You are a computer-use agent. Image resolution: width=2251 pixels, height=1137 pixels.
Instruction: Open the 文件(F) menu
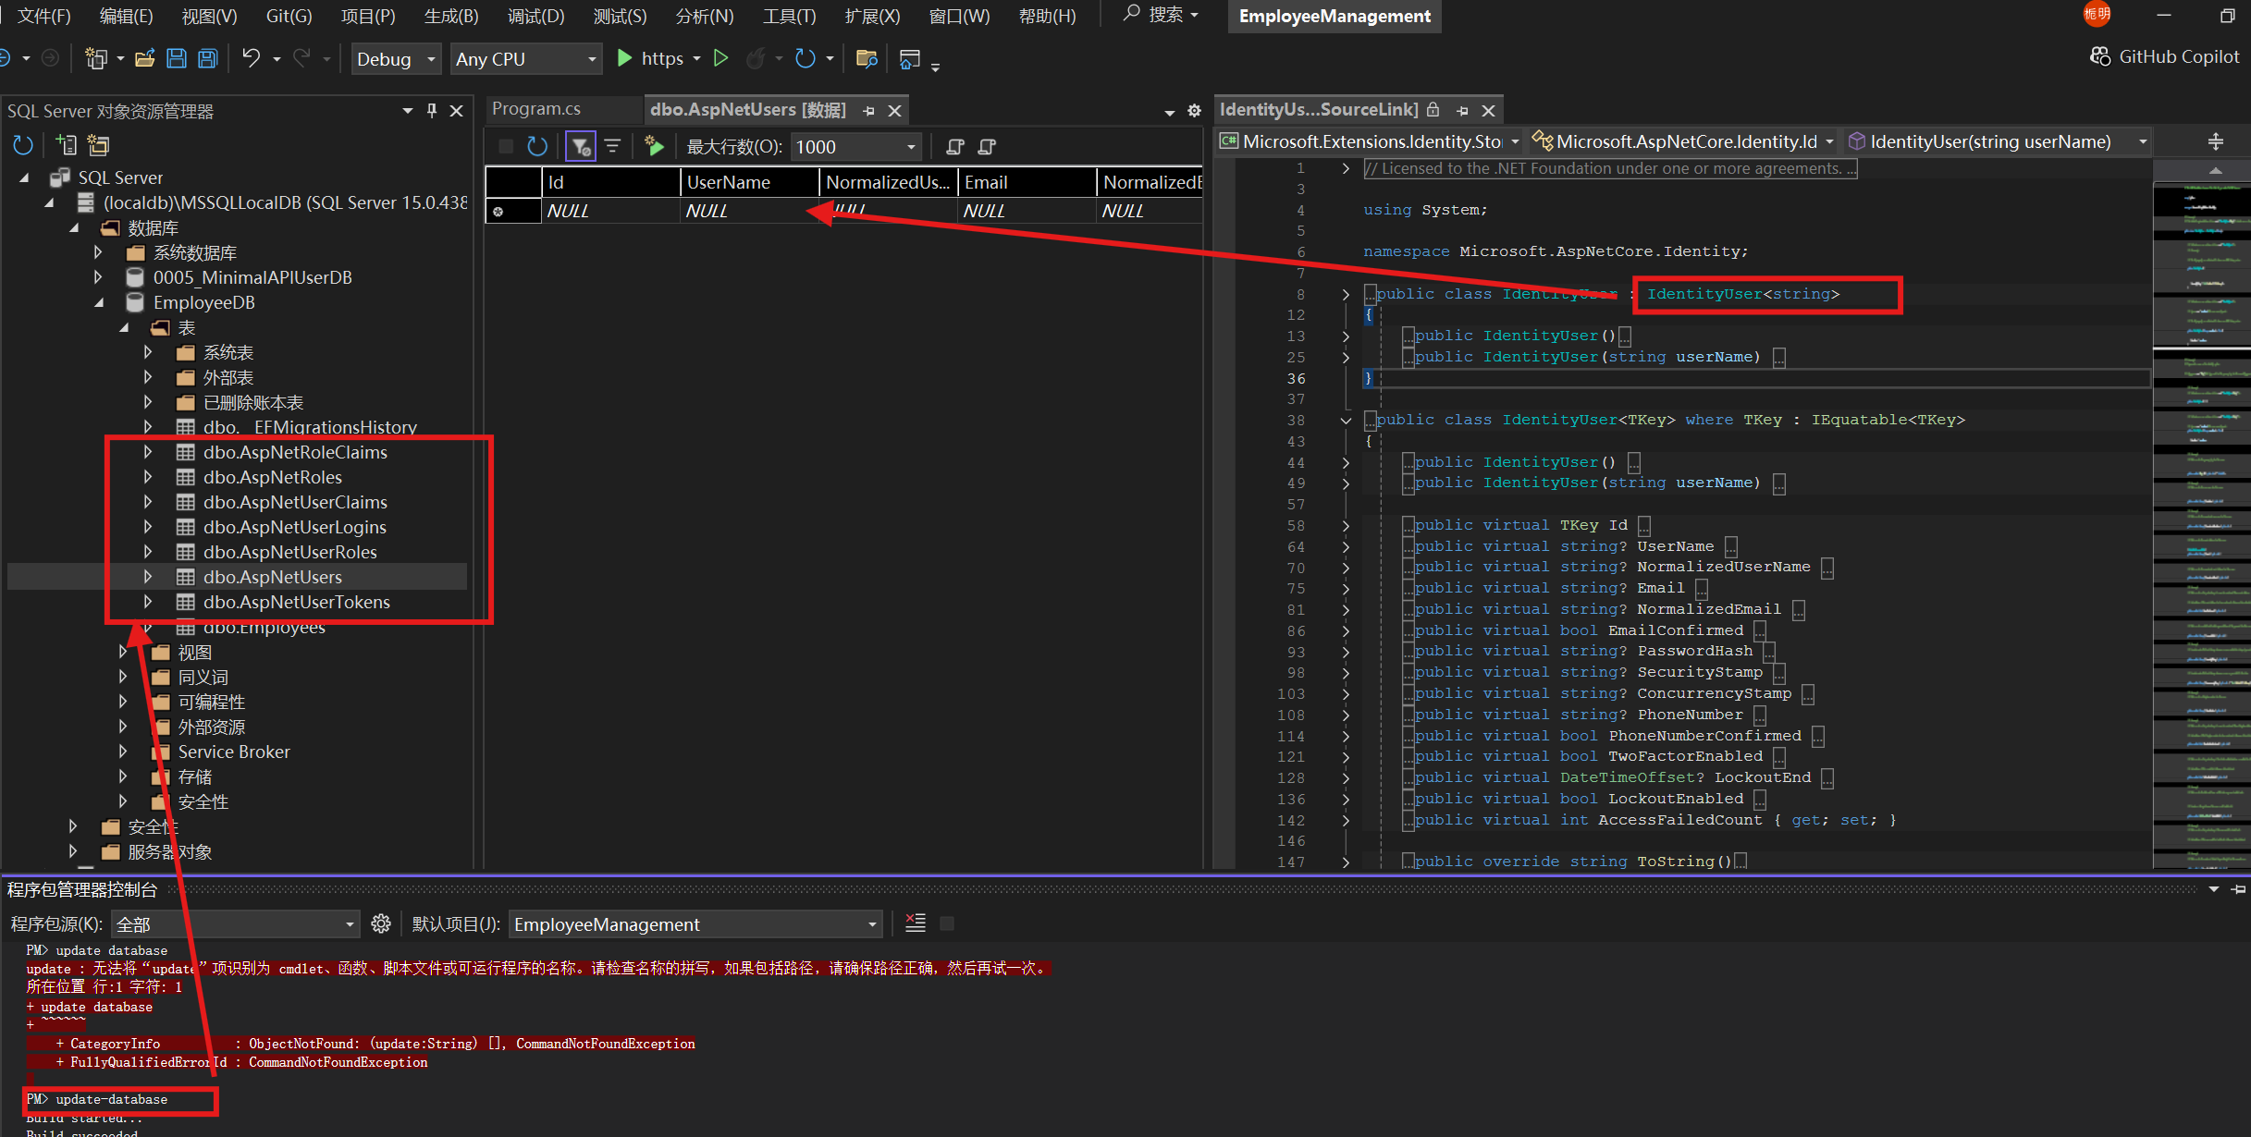coord(44,16)
